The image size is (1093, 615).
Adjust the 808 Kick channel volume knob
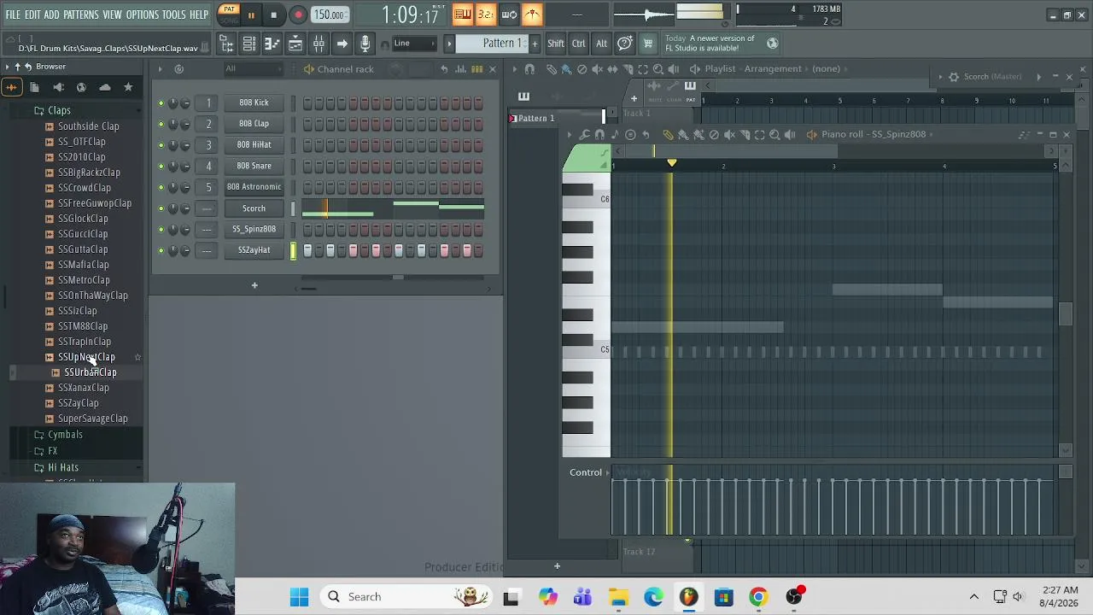(x=185, y=103)
